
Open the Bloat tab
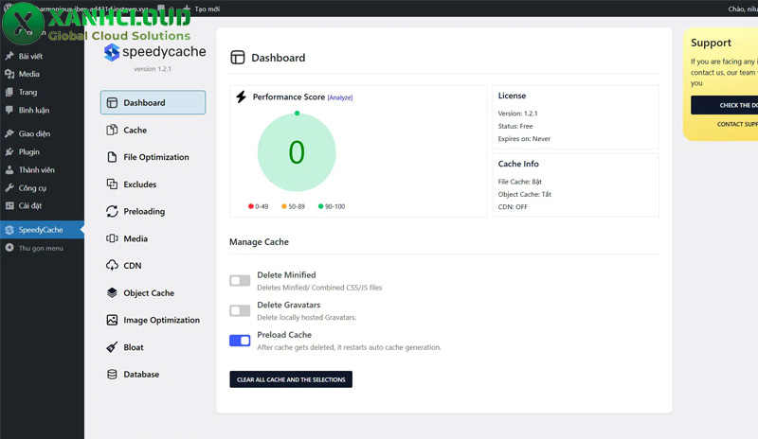click(153, 347)
